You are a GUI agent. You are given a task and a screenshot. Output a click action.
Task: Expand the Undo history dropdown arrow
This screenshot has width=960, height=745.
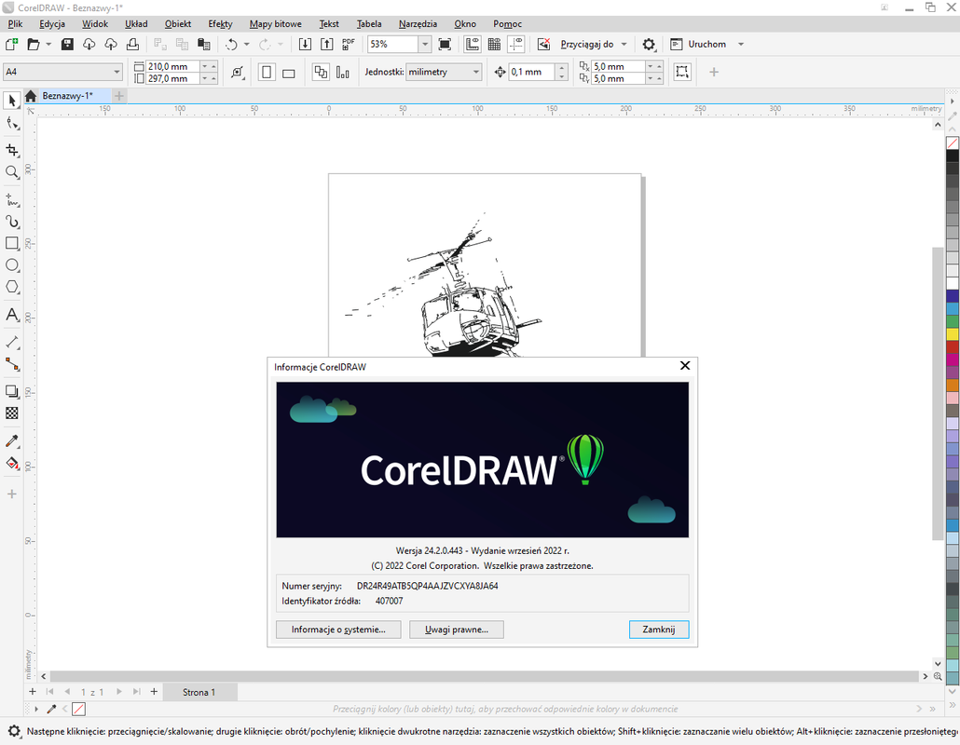coord(247,44)
